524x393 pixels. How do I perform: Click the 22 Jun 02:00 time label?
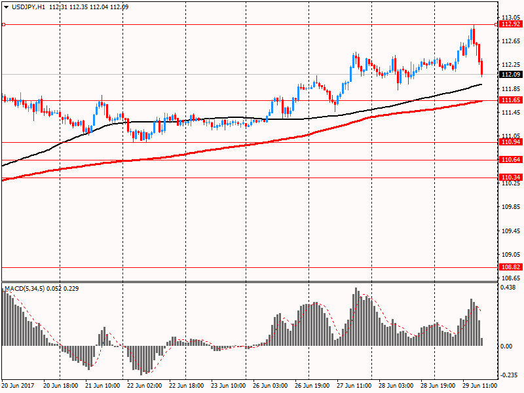pos(144,386)
